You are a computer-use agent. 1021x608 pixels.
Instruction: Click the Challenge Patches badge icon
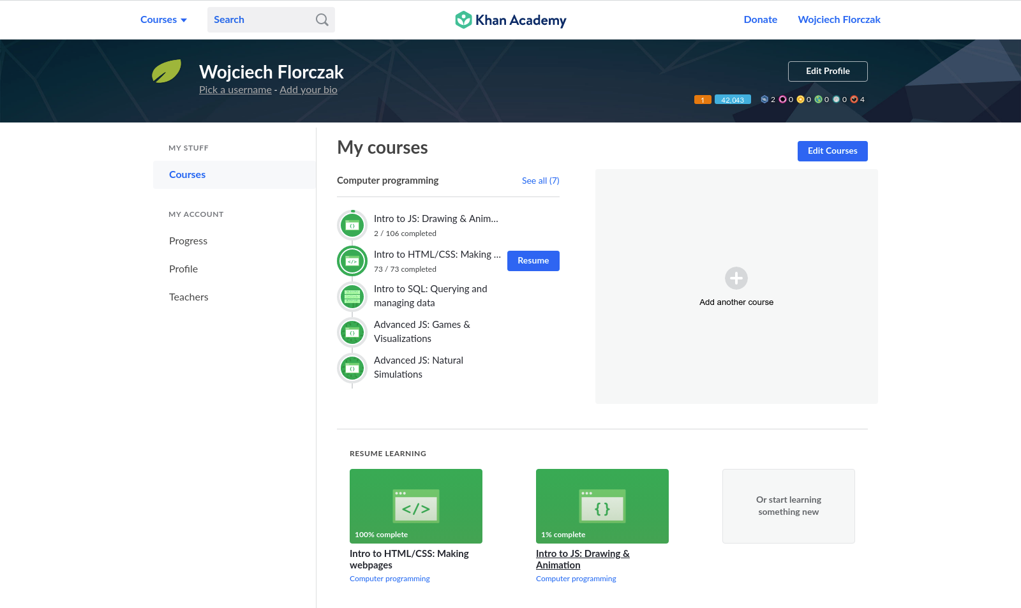pos(764,100)
